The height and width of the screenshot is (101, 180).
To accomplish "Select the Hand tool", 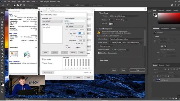I will (x=2, y=72).
